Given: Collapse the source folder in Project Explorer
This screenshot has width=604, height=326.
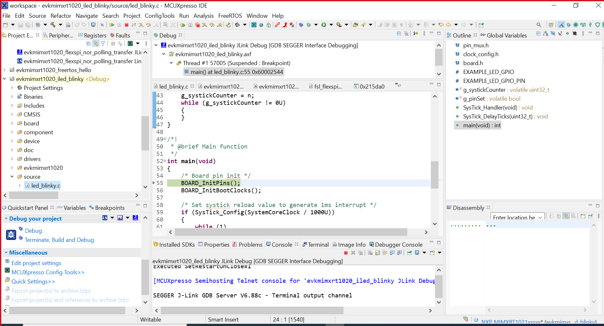Looking at the screenshot, I should pyautogui.click(x=12, y=176).
